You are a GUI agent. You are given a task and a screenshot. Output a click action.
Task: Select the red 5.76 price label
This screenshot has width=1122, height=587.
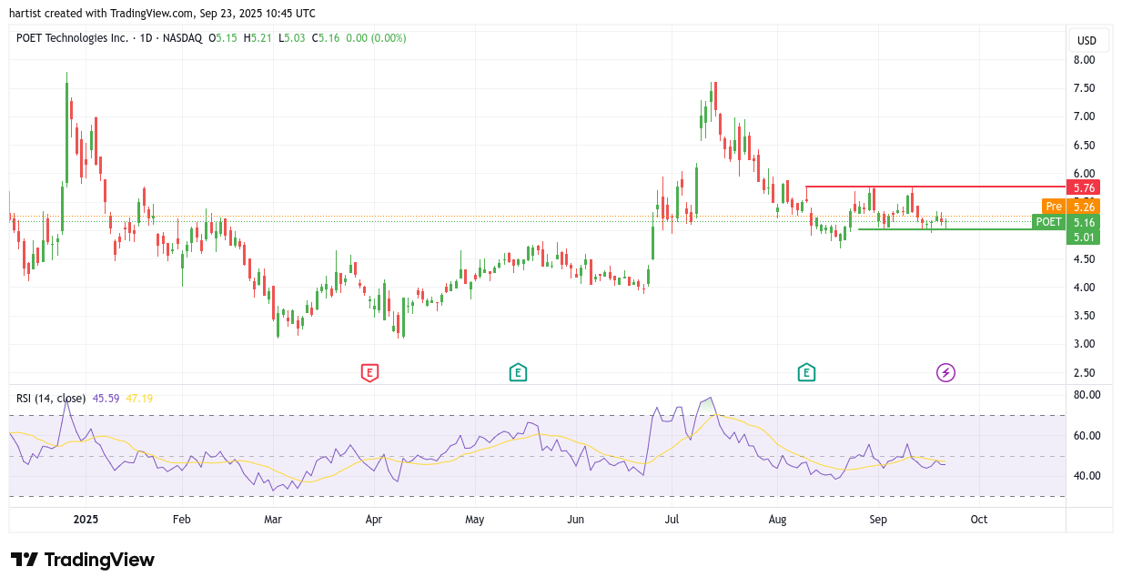1084,187
